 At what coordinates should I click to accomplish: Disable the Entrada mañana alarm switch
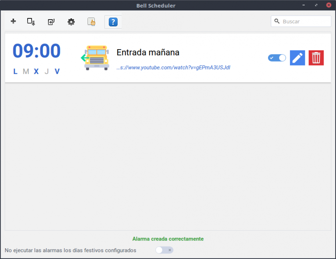(x=277, y=58)
